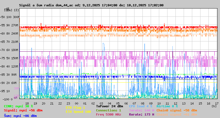Viewport: 220px width, 118px height.
Task: Click the '-65' dBm y-axis label
Action: (x=2, y=42)
